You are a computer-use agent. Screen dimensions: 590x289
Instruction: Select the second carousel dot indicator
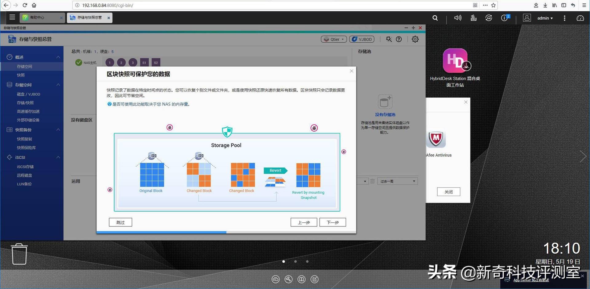click(295, 261)
